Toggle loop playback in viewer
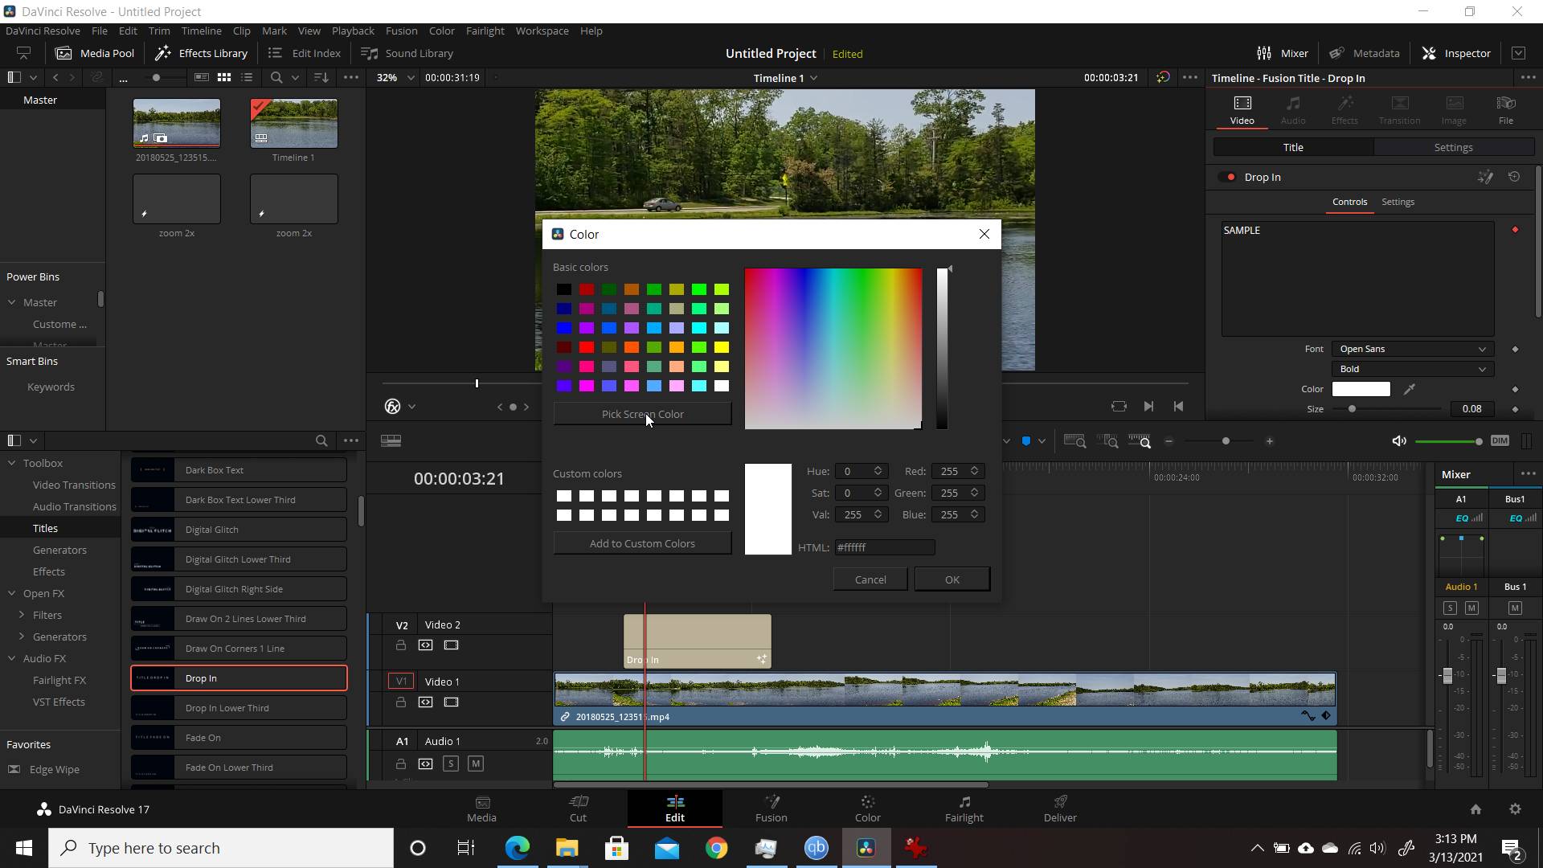The height and width of the screenshot is (868, 1543). tap(1119, 407)
